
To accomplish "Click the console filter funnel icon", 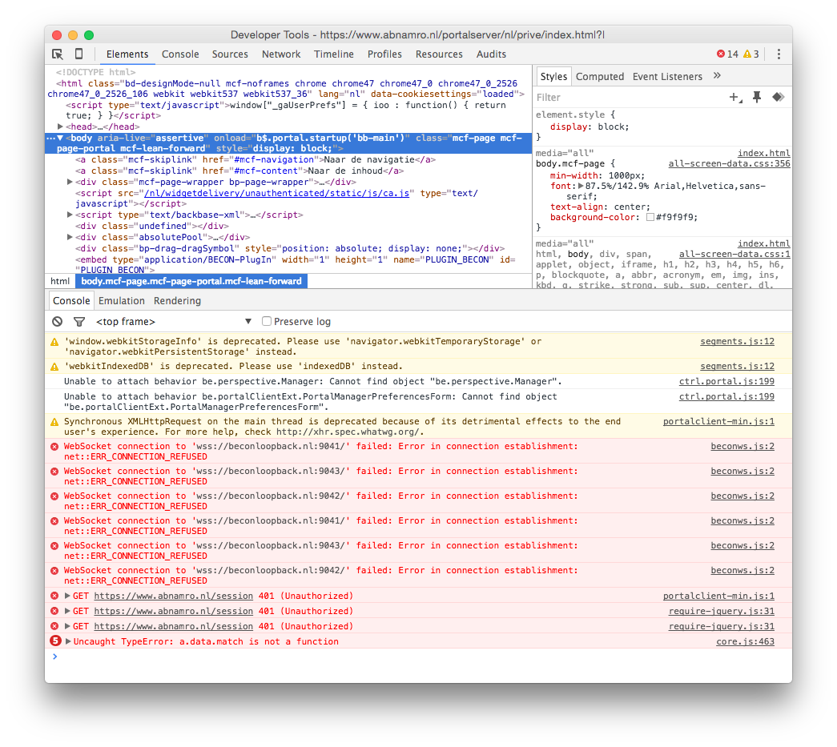I will tap(79, 321).
